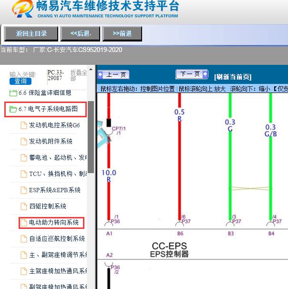The height and width of the screenshot is (289, 288).
Task: Click the B6 pin label
Action: point(180,234)
